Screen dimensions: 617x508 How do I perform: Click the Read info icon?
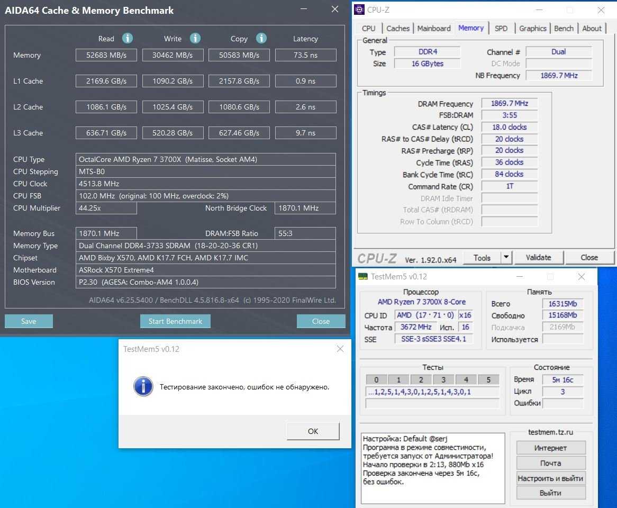point(128,38)
